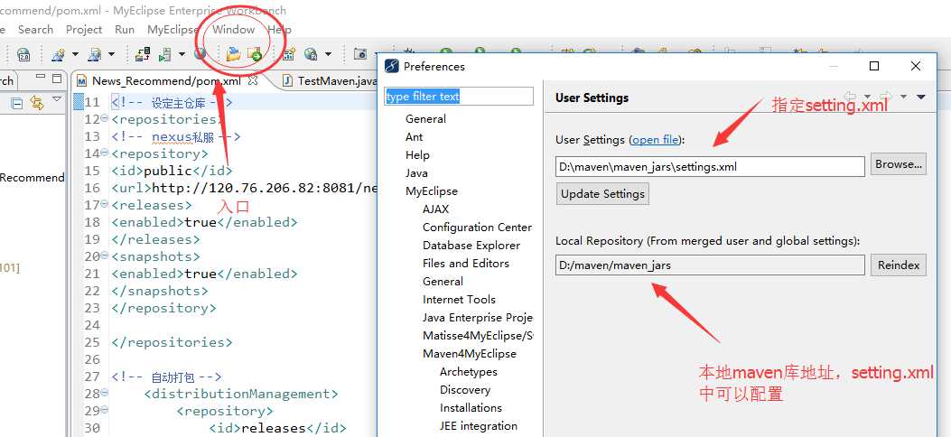Open the Window menu
The width and height of the screenshot is (951, 437).
(234, 30)
